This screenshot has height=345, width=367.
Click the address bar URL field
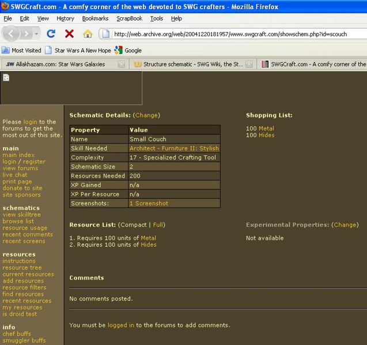coord(230,34)
